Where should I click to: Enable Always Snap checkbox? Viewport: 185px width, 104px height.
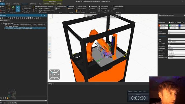tap(23, 11)
